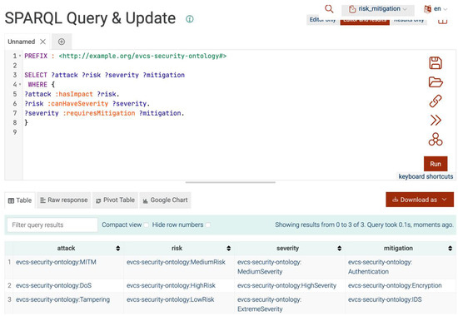Sort by the severity column arrows
The image size is (458, 316).
tap(339, 249)
